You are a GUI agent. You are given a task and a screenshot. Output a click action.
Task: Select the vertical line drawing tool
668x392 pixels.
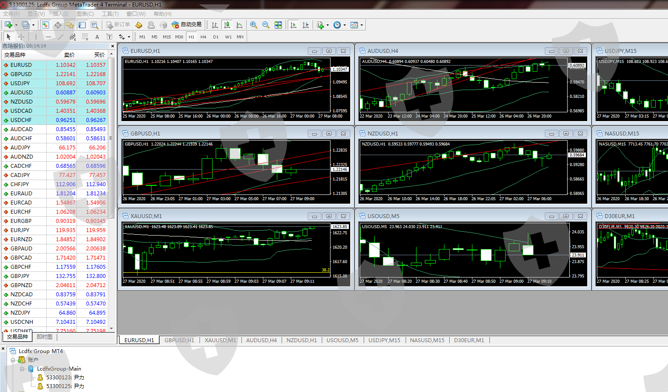click(x=36, y=37)
